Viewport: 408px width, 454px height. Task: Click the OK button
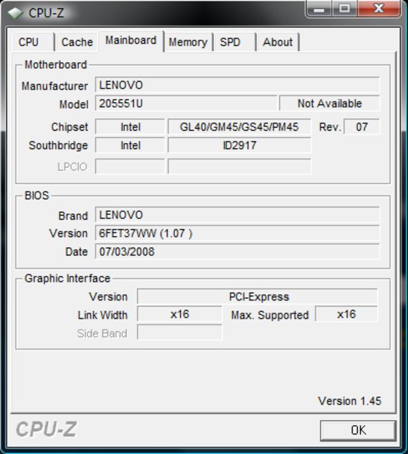pos(358,431)
